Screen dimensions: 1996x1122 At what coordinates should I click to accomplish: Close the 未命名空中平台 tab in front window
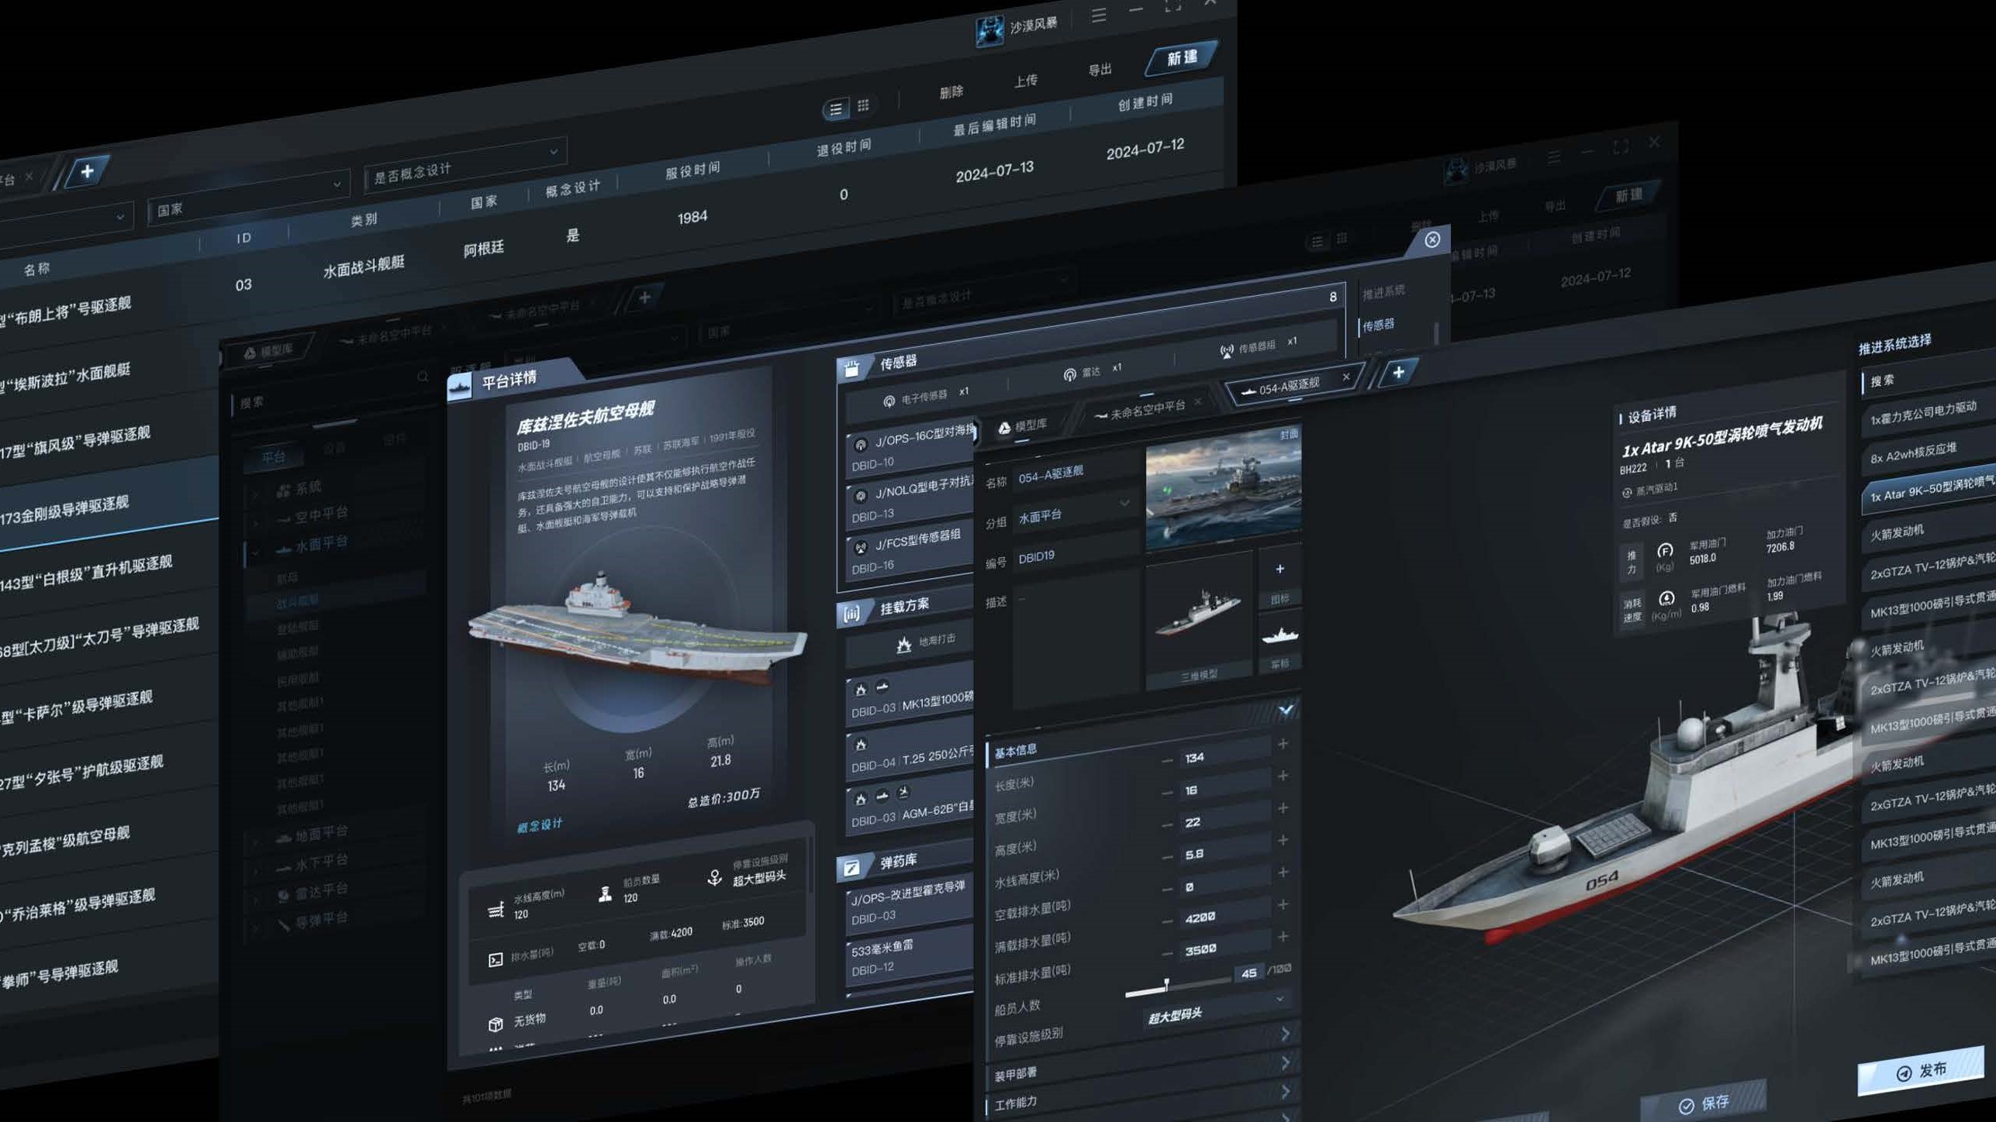click(1197, 401)
